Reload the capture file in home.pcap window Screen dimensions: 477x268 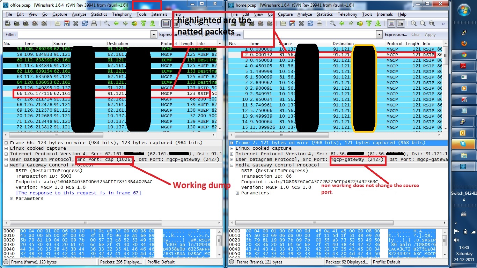click(x=310, y=23)
